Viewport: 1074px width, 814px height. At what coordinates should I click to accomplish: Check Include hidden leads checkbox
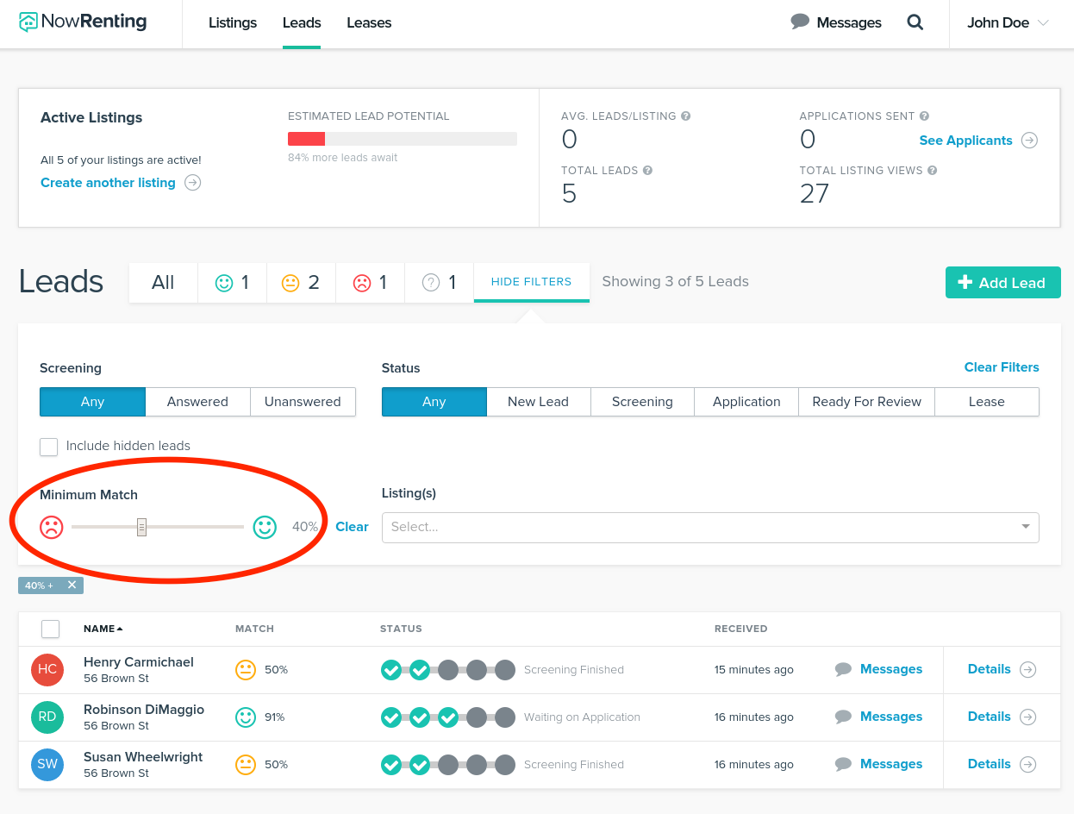point(49,447)
